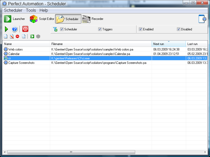This screenshot has height=157, width=210.
Task: Select the Calendar task name
Action: click(x=14, y=54)
